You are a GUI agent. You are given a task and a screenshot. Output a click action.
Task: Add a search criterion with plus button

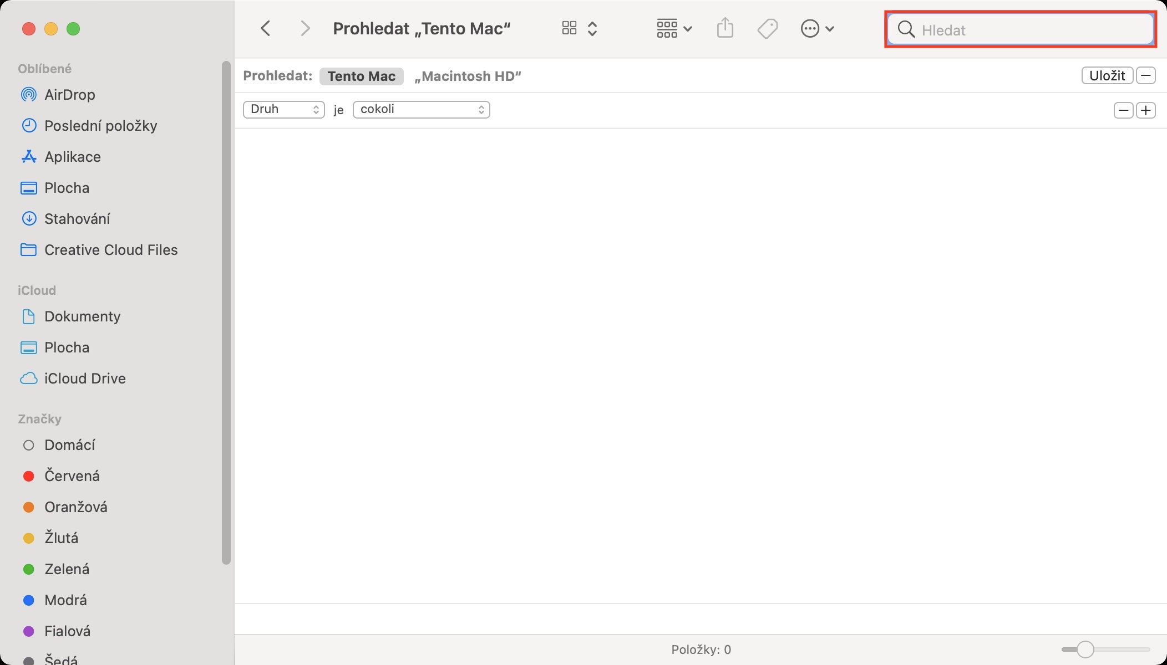(x=1146, y=110)
